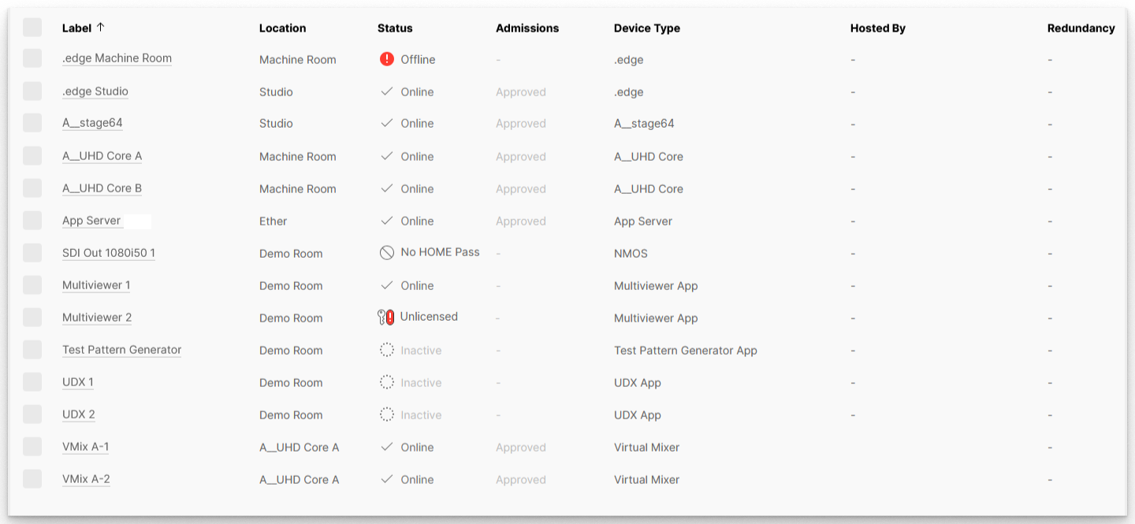Screen dimensions: 1135x524
Task: Click the Online checkmark for VMix A-2
Action: (386, 479)
